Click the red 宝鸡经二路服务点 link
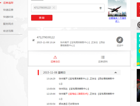140x106 pixels. (x=78, y=94)
